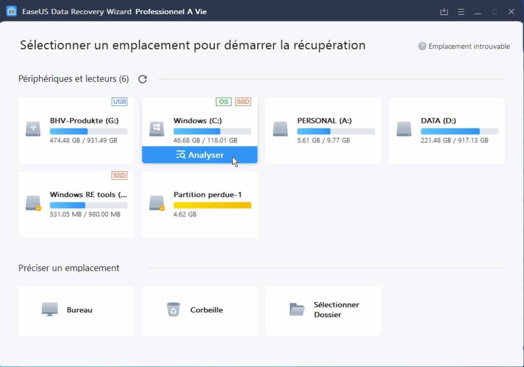
Task: Click the Bureau monitor icon
Action: coord(49,310)
